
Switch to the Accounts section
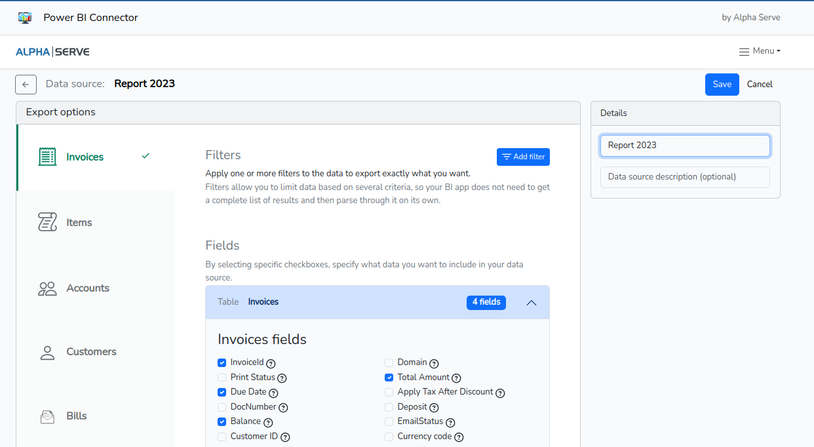(88, 288)
